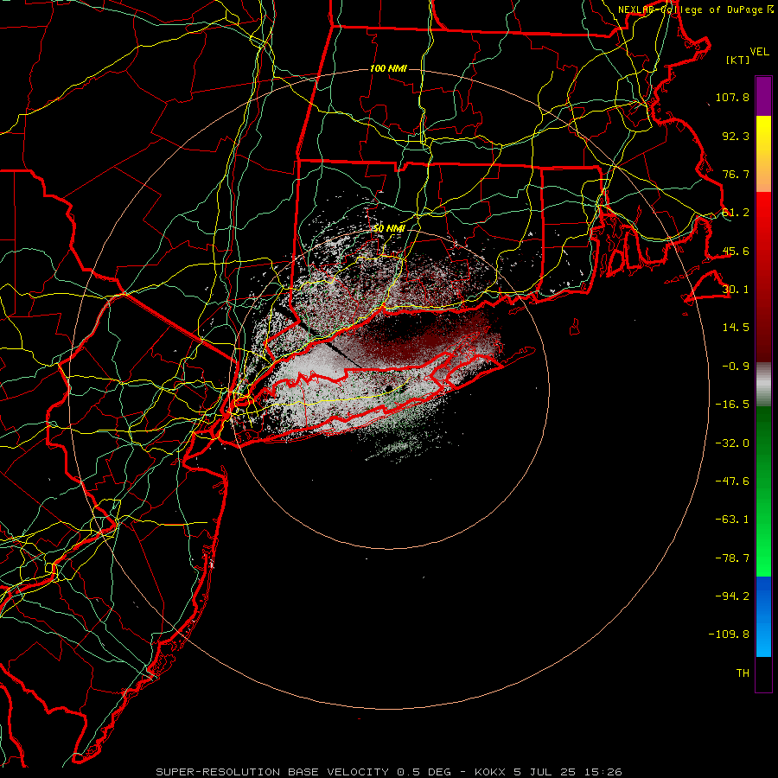The height and width of the screenshot is (778, 778).
Task: Click the -94.2 velocity scale value
Action: click(732, 596)
